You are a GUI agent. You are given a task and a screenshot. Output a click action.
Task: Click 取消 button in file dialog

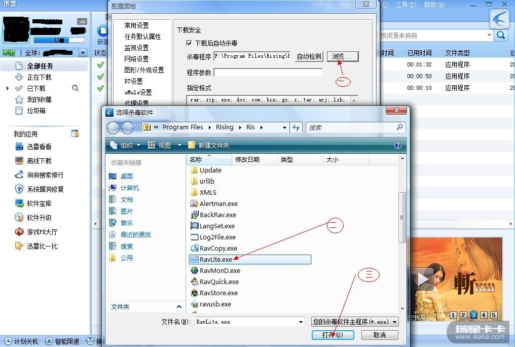click(x=380, y=335)
